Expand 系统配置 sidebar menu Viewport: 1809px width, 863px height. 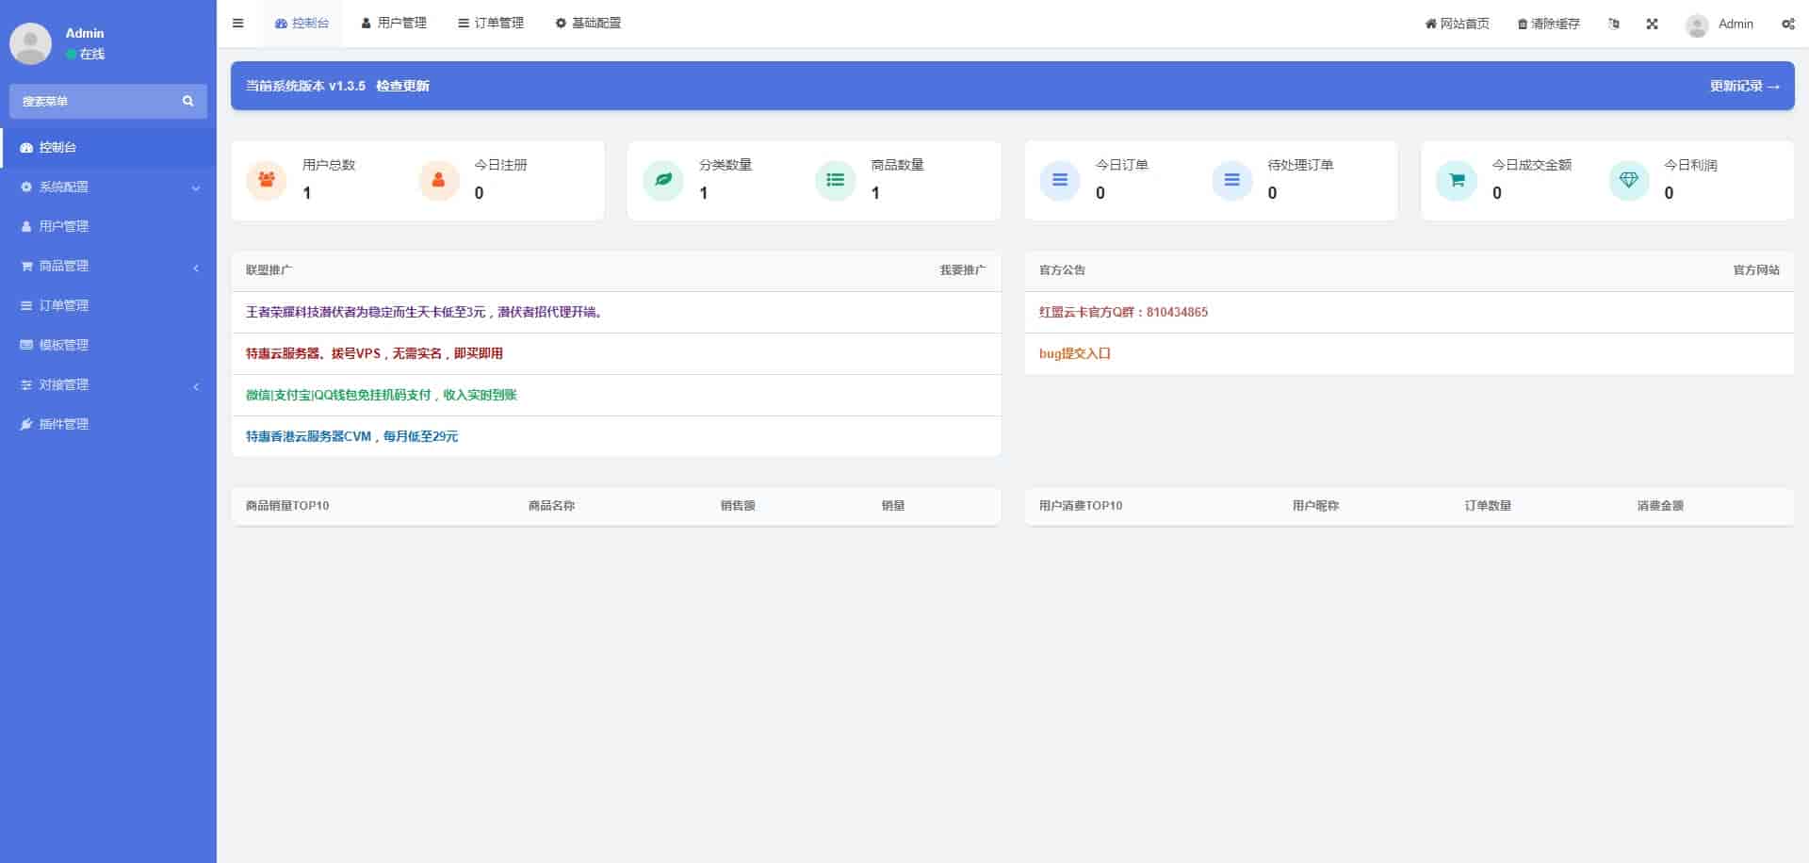[107, 187]
